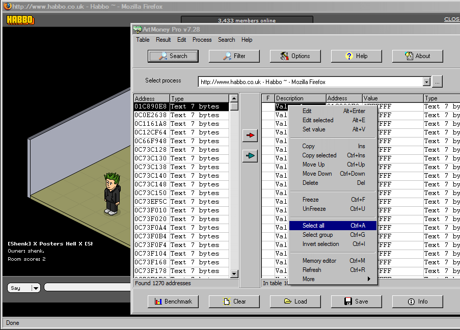Click the Value column header
Image resolution: width=460 pixels, height=330 pixels.
pos(393,98)
